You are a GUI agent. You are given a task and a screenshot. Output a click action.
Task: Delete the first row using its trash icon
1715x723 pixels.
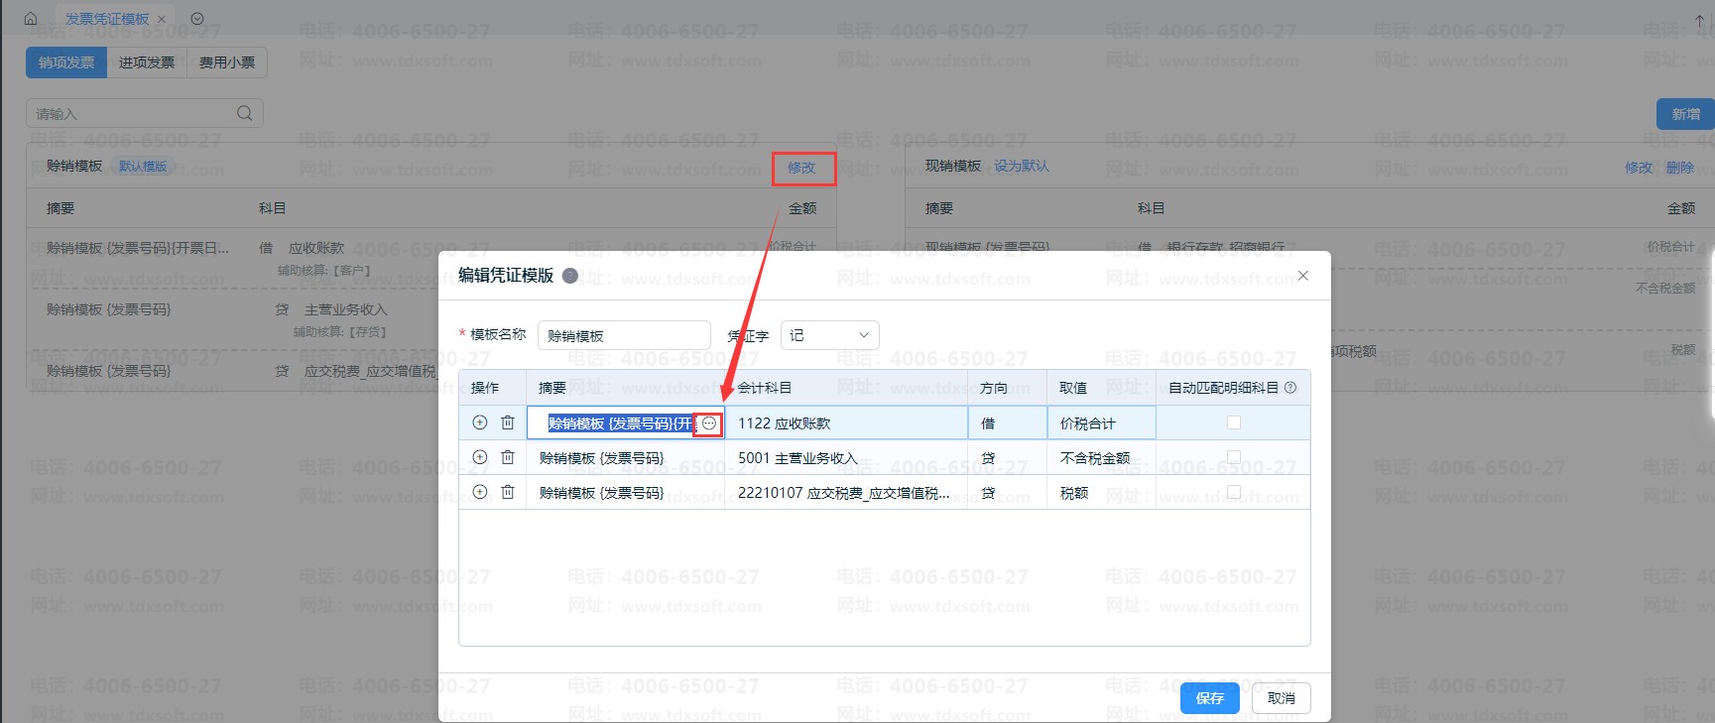(x=508, y=422)
